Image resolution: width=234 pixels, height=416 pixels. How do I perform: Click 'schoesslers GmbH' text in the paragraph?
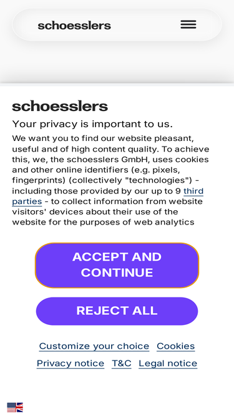pyautogui.click(x=97, y=160)
